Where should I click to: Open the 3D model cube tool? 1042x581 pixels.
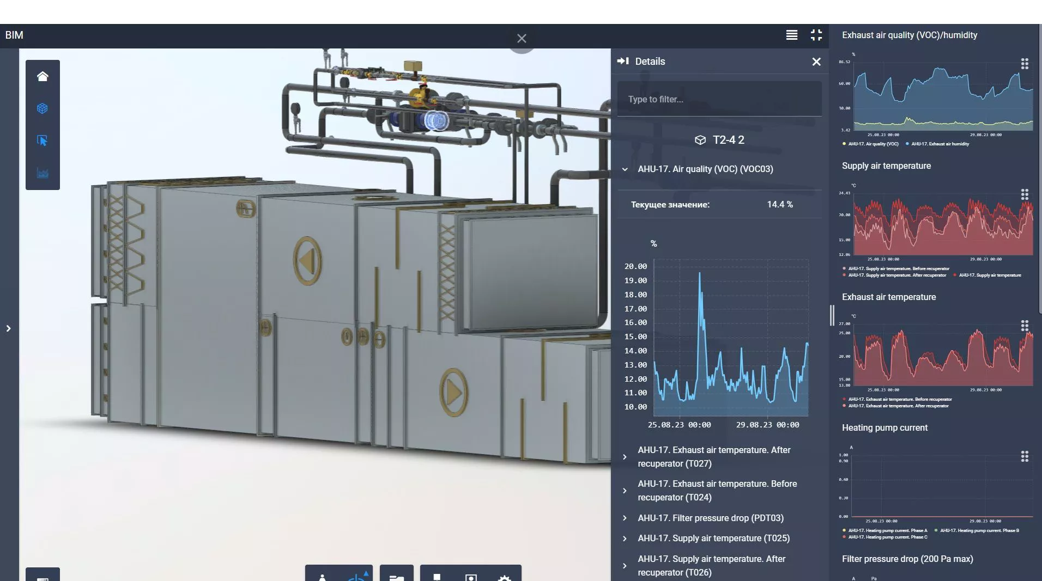pyautogui.click(x=43, y=108)
